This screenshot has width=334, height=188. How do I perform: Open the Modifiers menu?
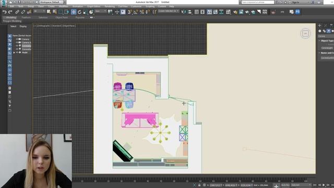64,6
